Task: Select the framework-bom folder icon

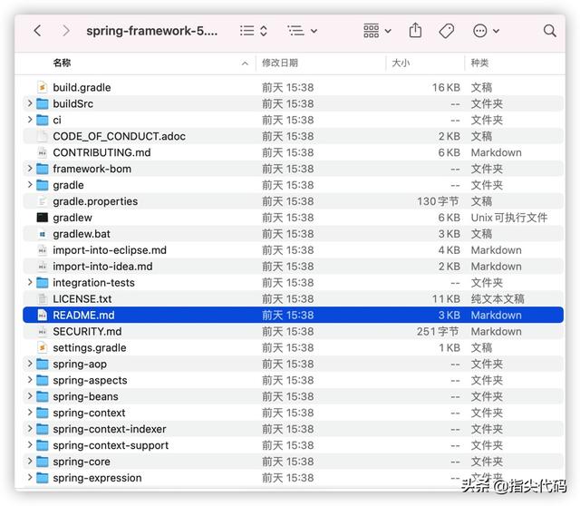Action: point(43,169)
